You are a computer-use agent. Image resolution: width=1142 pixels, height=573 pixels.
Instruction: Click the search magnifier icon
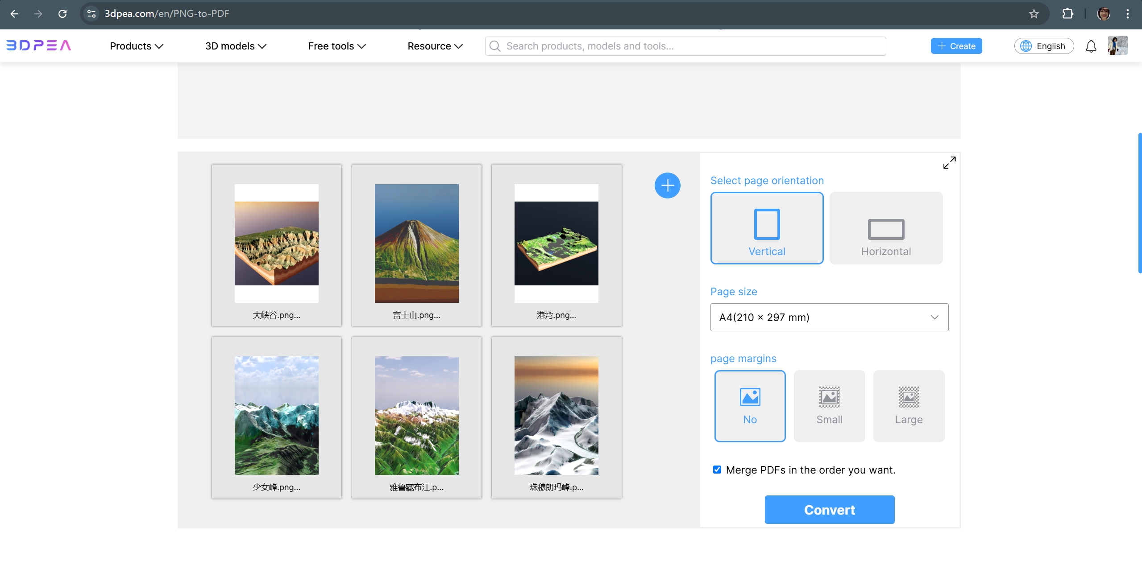click(x=494, y=46)
